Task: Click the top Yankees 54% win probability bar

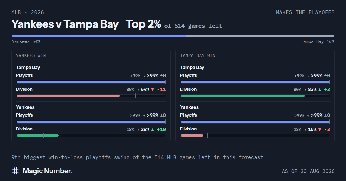Action: coord(99,36)
